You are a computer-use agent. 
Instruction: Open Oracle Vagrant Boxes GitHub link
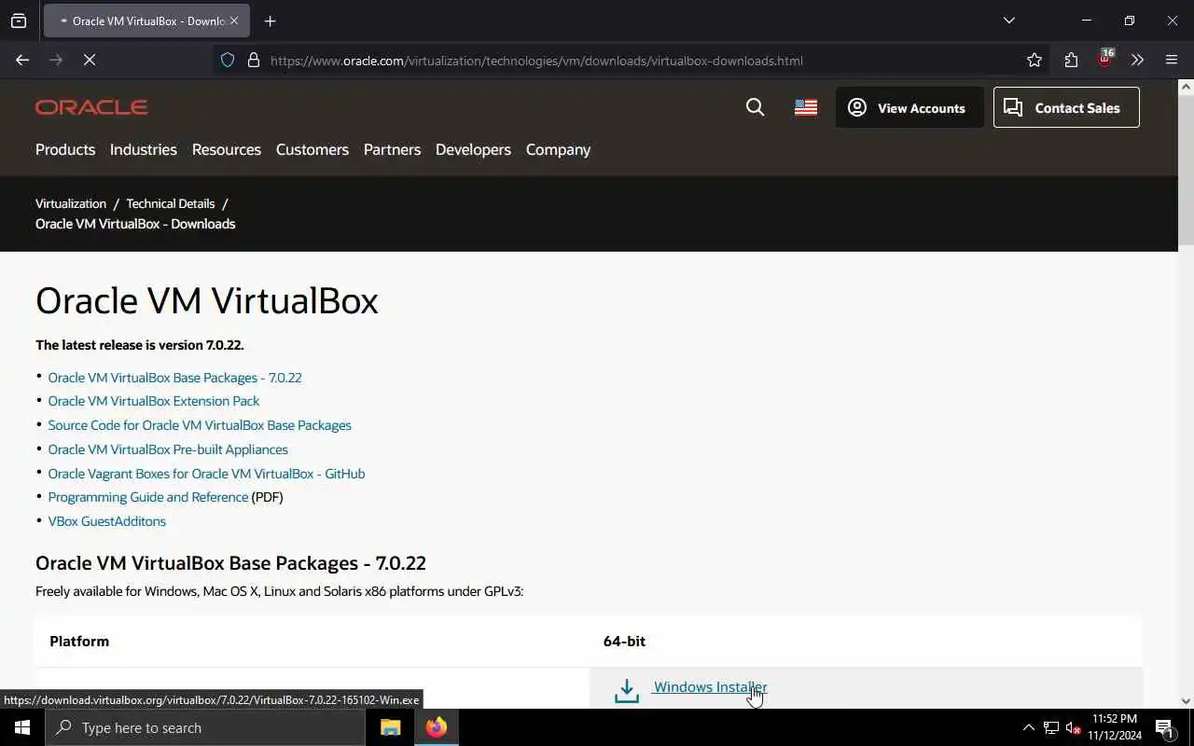206,474
